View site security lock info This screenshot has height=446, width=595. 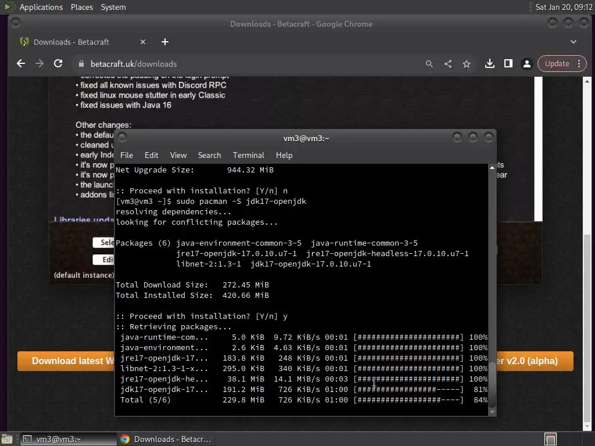(x=81, y=64)
